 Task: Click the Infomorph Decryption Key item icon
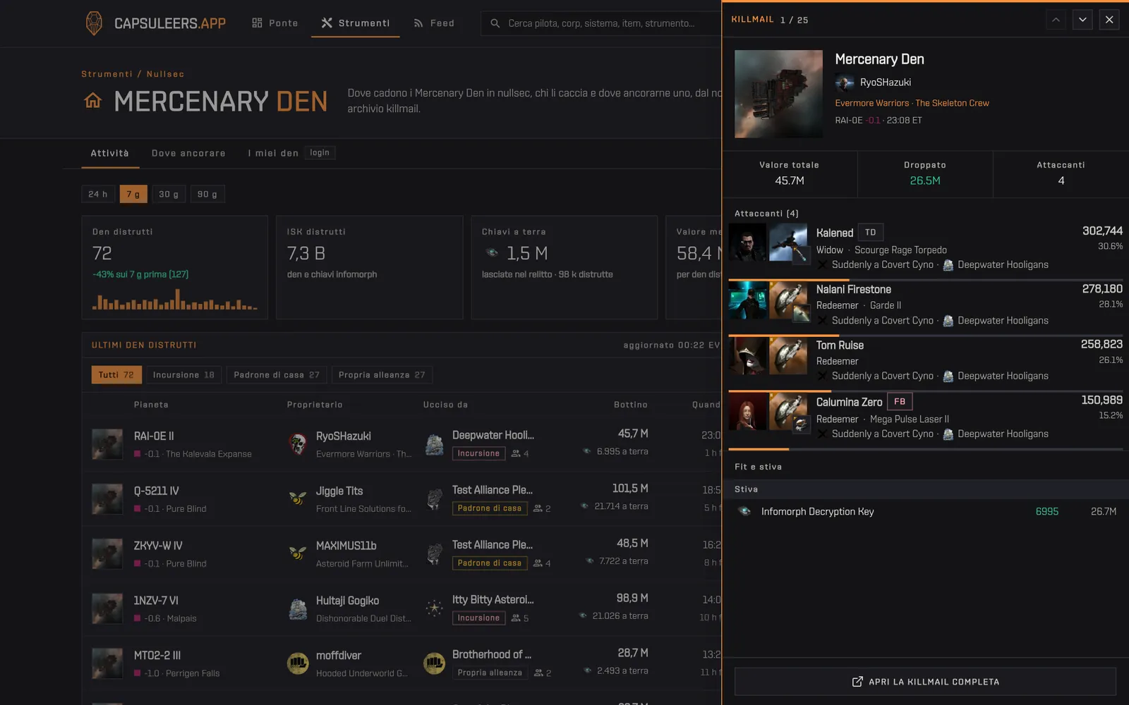(x=744, y=512)
